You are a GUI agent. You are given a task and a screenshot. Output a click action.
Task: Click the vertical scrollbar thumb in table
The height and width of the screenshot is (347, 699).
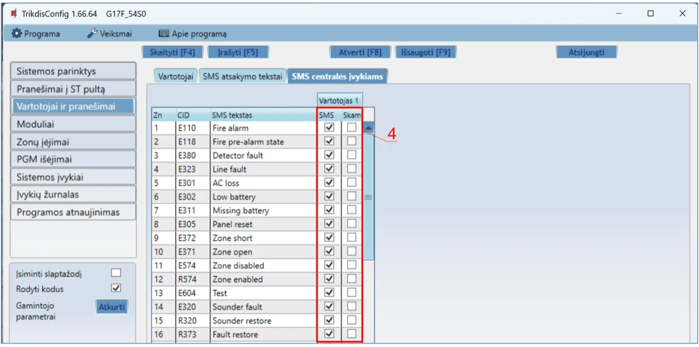tap(369, 198)
